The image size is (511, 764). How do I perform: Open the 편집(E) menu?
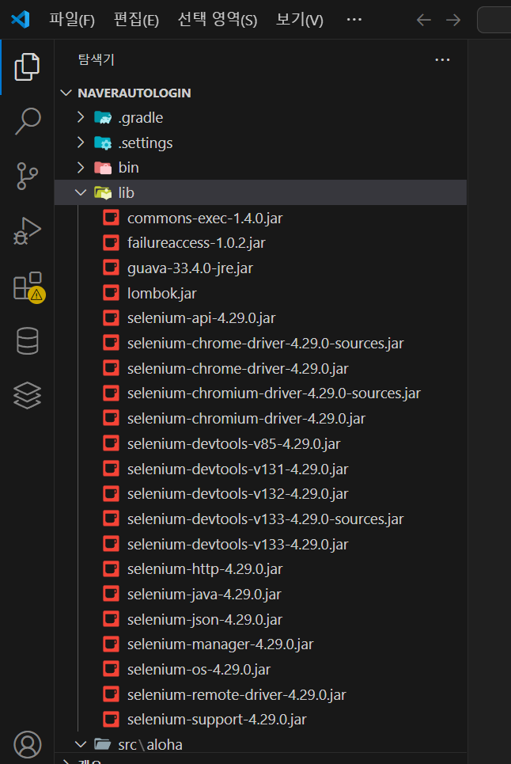pos(136,20)
